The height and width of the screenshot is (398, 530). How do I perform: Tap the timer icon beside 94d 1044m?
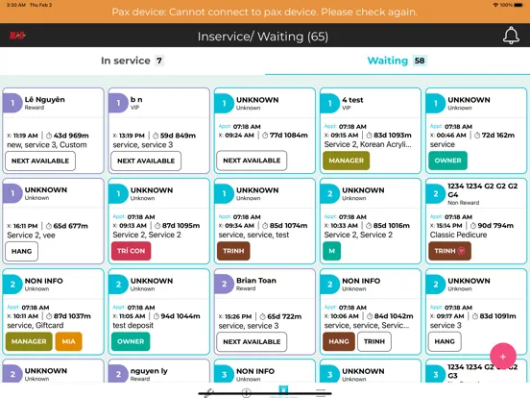click(157, 316)
